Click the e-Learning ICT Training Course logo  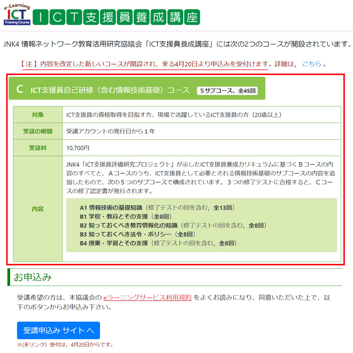tap(17, 14)
